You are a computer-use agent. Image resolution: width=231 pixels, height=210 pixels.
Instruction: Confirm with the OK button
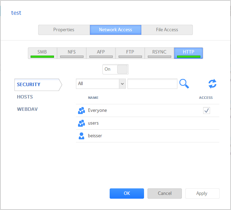click(127, 194)
